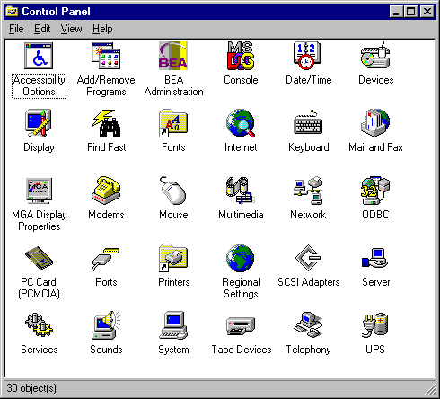Click the Services gears icon
The width and height of the screenshot is (440, 399).
(x=39, y=325)
